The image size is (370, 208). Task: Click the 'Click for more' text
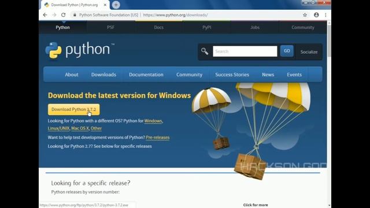click(256, 205)
